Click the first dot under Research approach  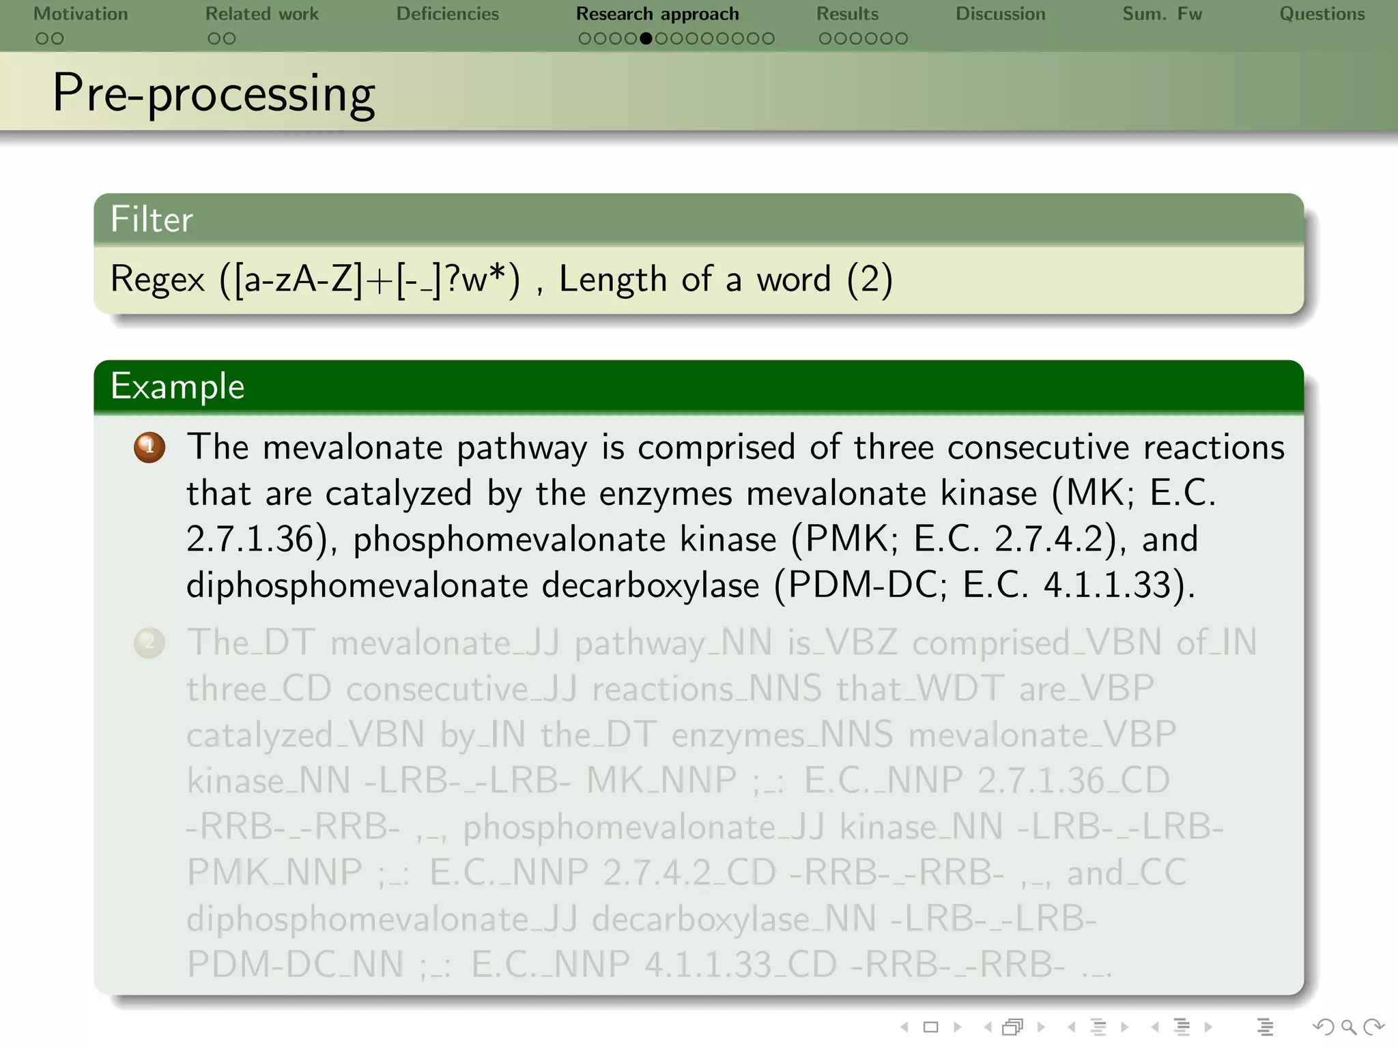coord(585,39)
